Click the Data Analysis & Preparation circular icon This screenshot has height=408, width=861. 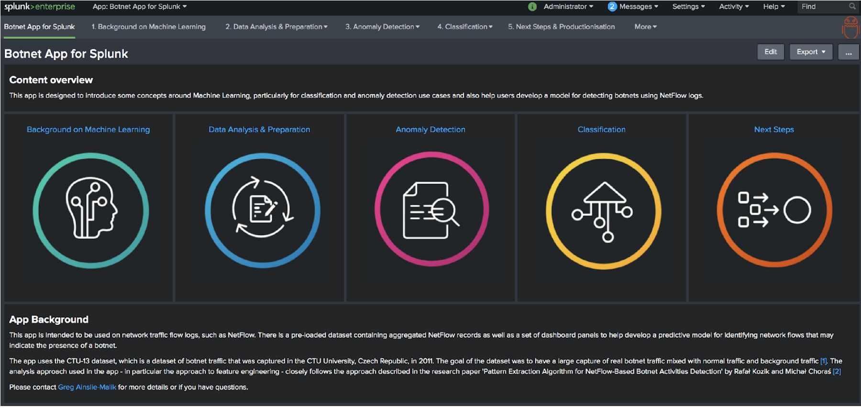(262, 210)
